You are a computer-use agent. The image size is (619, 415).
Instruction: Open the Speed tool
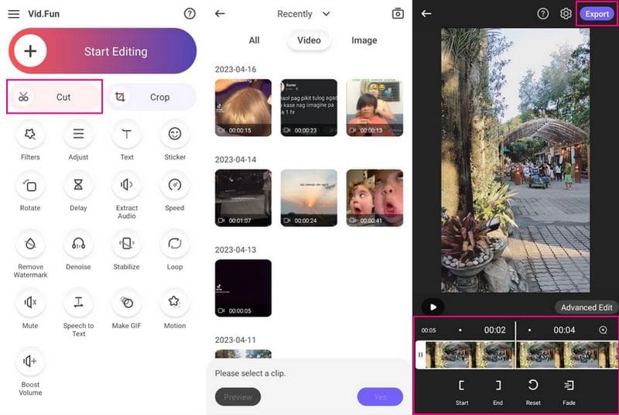pos(175,192)
